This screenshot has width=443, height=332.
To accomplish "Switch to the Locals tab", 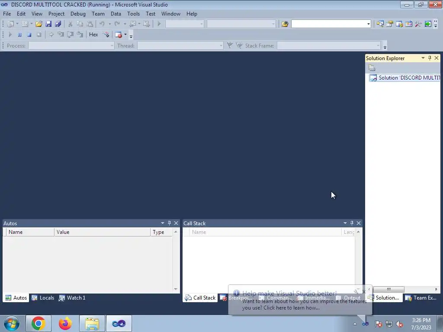I will (x=43, y=298).
